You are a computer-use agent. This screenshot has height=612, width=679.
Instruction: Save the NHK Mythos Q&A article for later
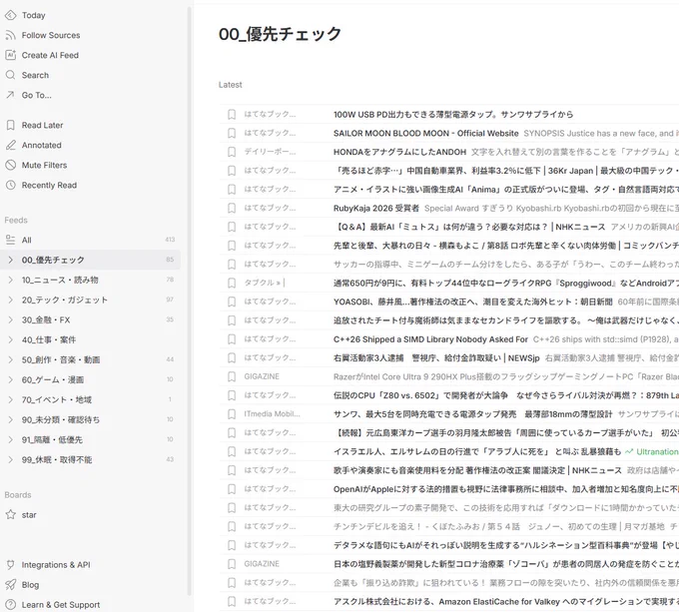point(232,227)
